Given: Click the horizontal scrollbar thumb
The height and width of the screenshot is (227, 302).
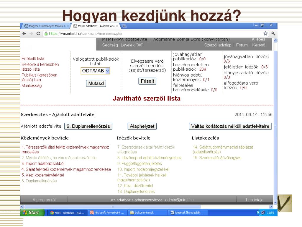Looking at the screenshot, I should (112, 207).
